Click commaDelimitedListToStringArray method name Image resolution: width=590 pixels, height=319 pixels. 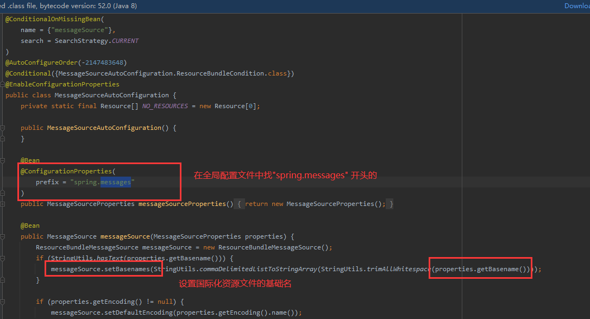258,270
